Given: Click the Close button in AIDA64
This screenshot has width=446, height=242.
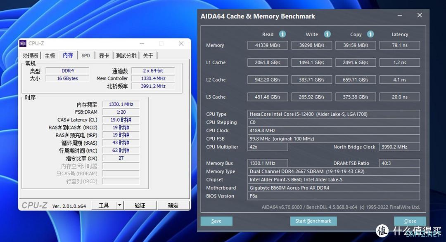Looking at the screenshot, I should pyautogui.click(x=410, y=221).
